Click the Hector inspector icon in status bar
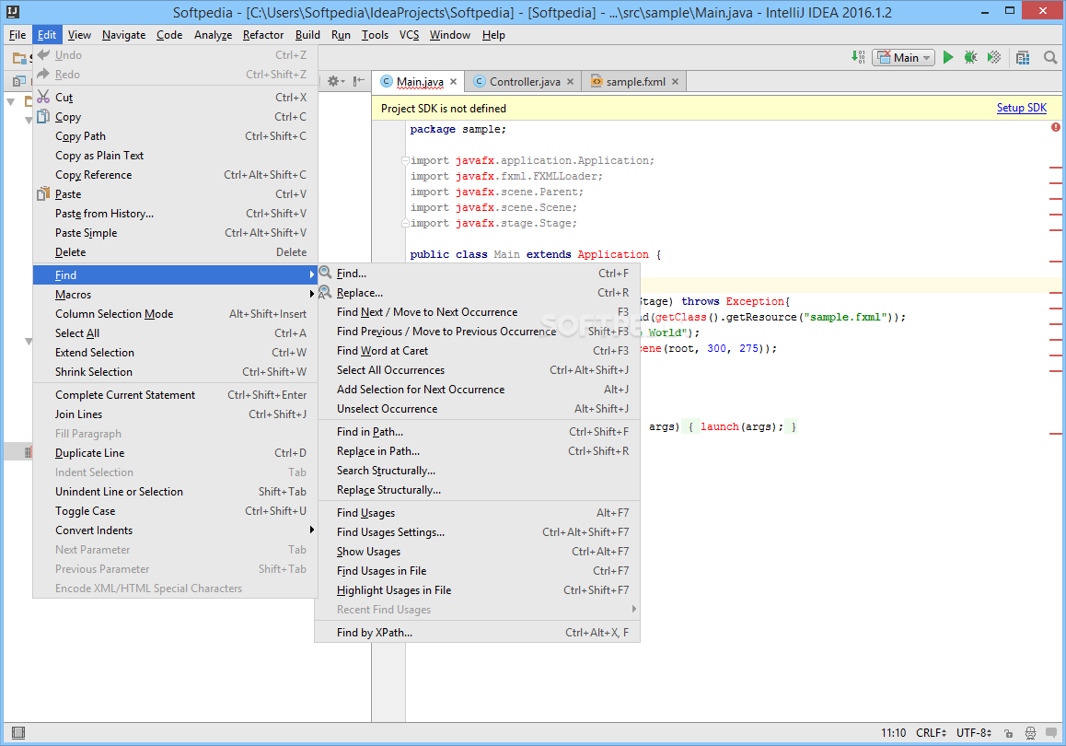1066x746 pixels. (1031, 733)
